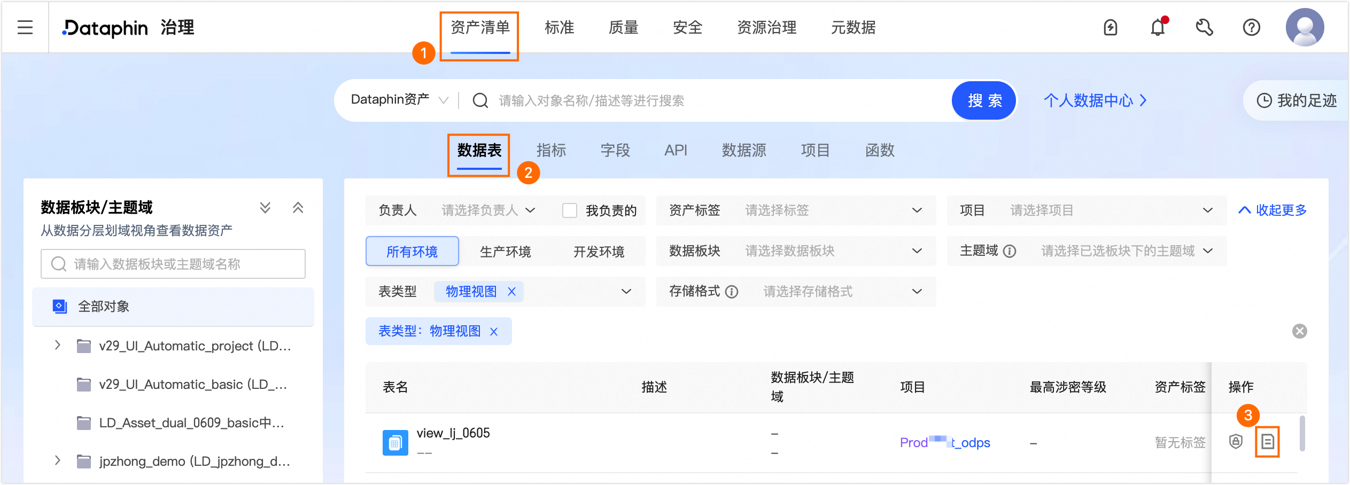Image resolution: width=1350 pixels, height=485 pixels.
Task: Open the Prod t_odps project link
Action: [944, 442]
